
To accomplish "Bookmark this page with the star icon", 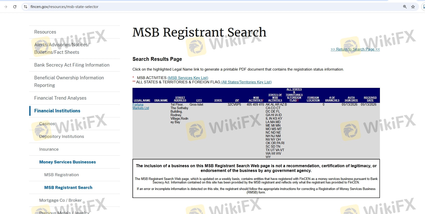I will [x=413, y=7].
